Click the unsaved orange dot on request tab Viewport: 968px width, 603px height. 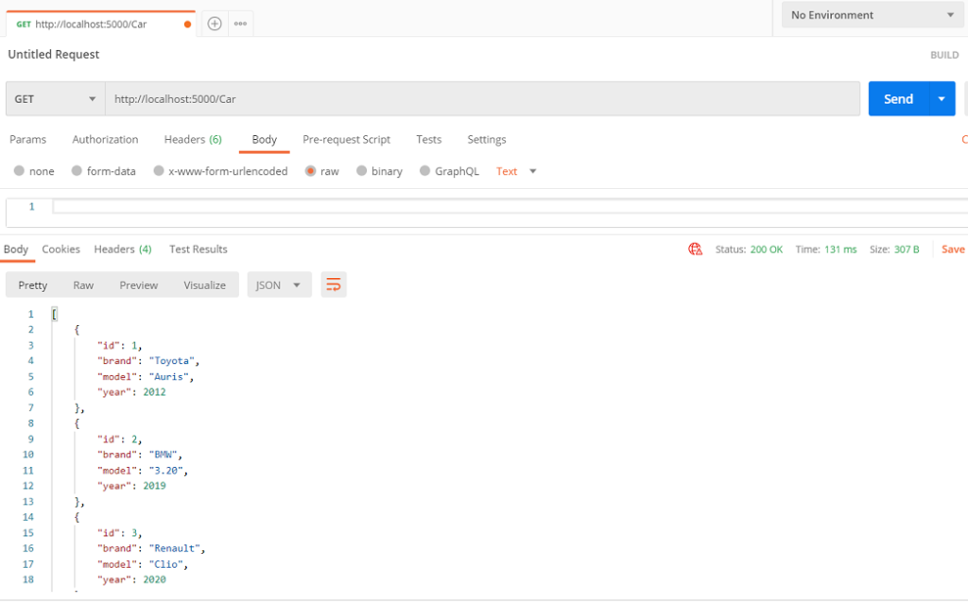tap(188, 24)
